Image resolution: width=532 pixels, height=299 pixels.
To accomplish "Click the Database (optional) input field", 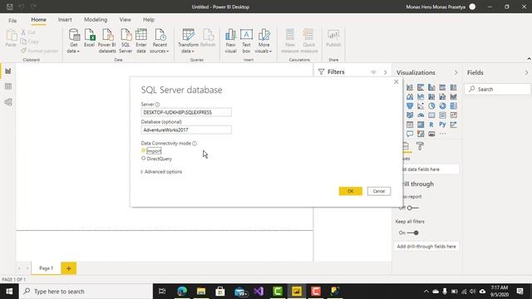I will click(186, 130).
